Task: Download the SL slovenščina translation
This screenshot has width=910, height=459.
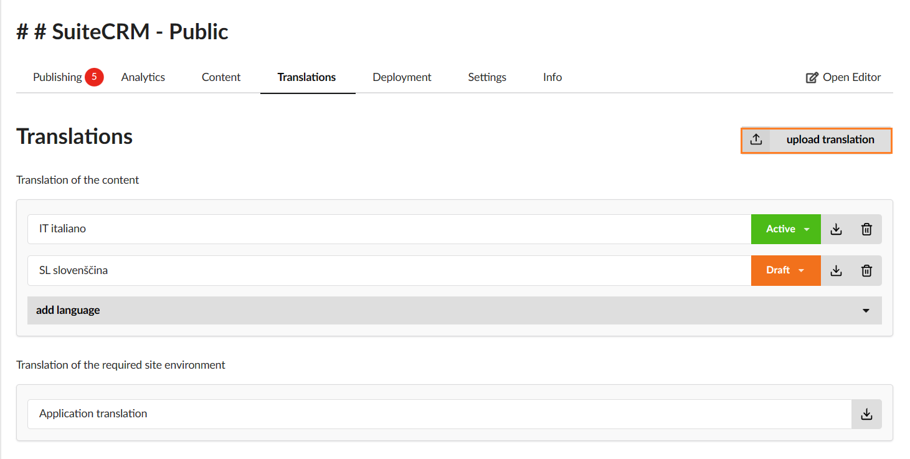Action: tap(836, 270)
